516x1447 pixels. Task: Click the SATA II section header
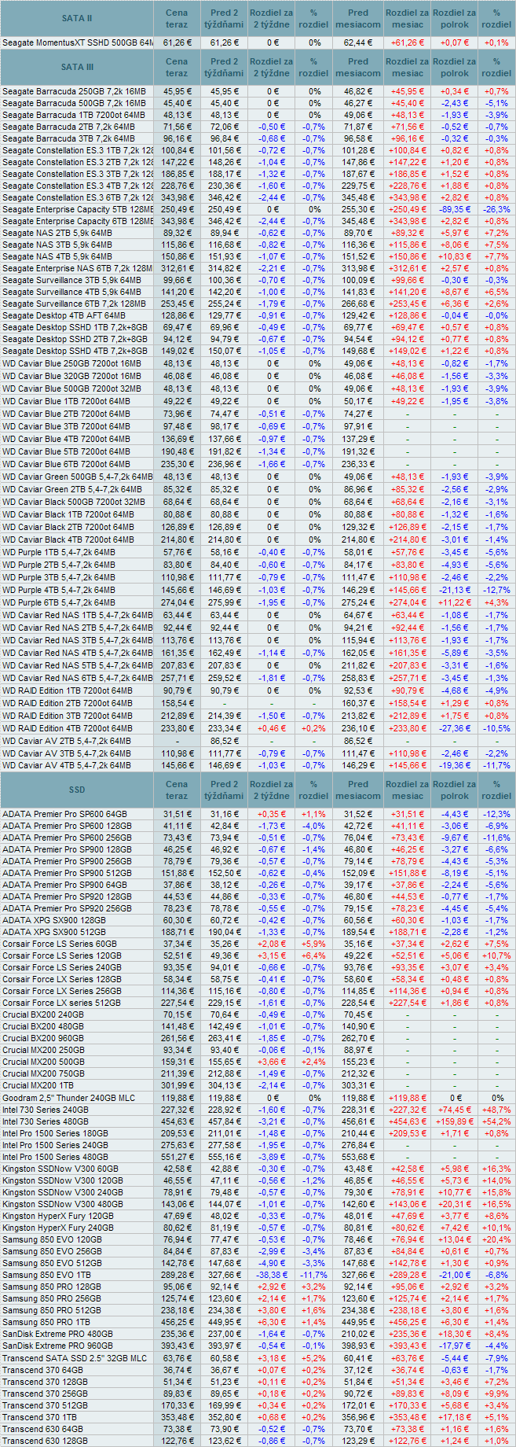(77, 18)
